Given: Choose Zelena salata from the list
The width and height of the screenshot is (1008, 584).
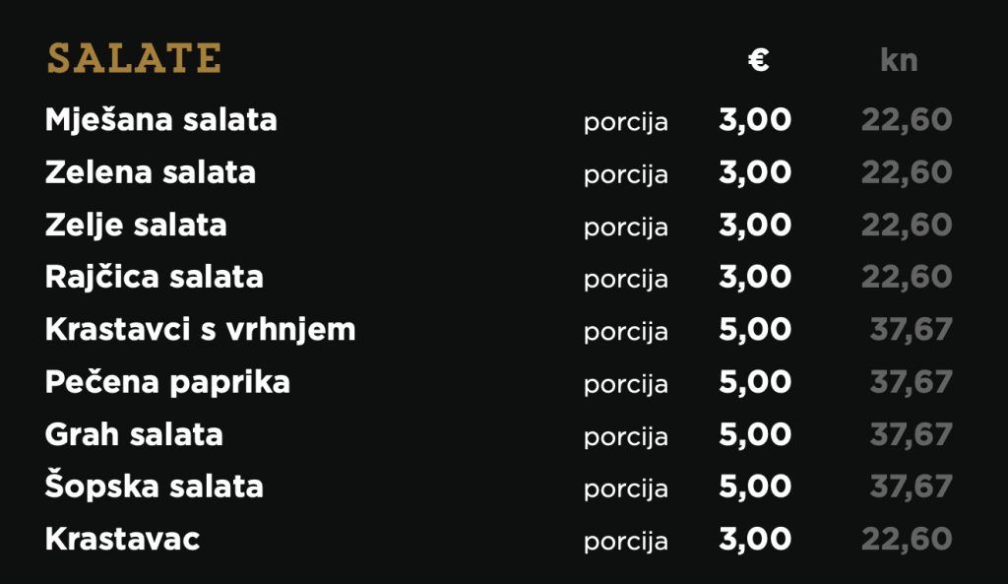Looking at the screenshot, I should point(151,172).
